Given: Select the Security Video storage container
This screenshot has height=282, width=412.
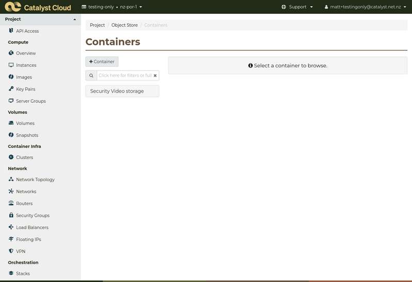Looking at the screenshot, I should (x=122, y=91).
